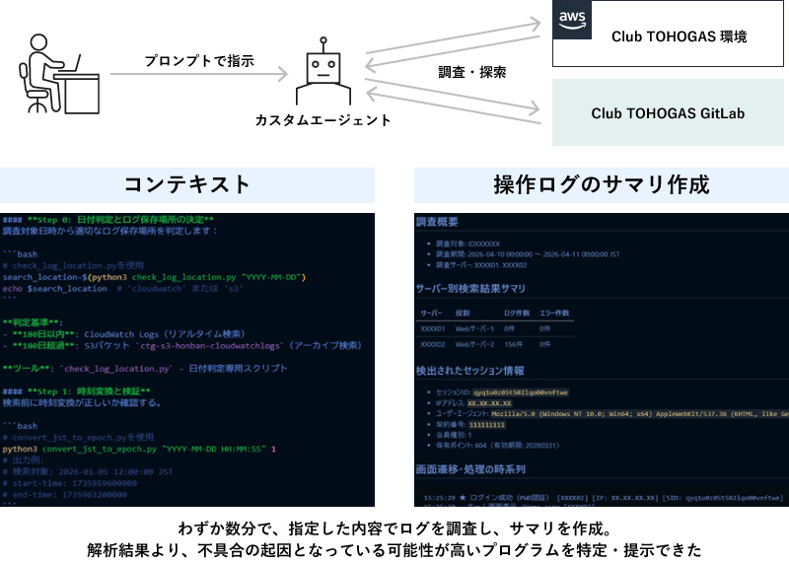The width and height of the screenshot is (789, 562).
Task: Click the XXXX01 server cell
Action: [433, 328]
